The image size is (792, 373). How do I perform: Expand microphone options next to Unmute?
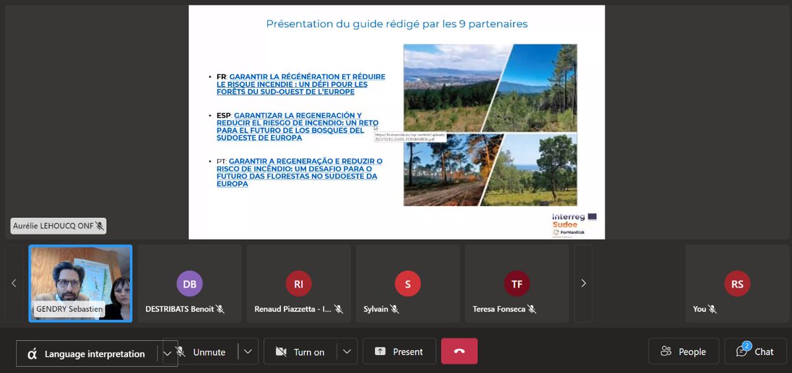coord(247,352)
